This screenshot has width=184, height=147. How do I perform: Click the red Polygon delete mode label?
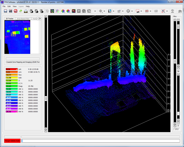[12, 141]
